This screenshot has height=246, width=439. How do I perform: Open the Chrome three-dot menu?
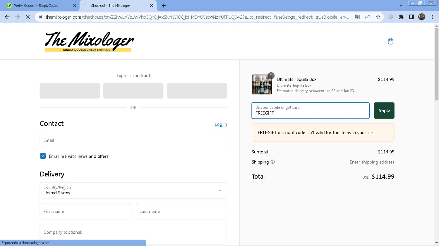click(x=432, y=17)
